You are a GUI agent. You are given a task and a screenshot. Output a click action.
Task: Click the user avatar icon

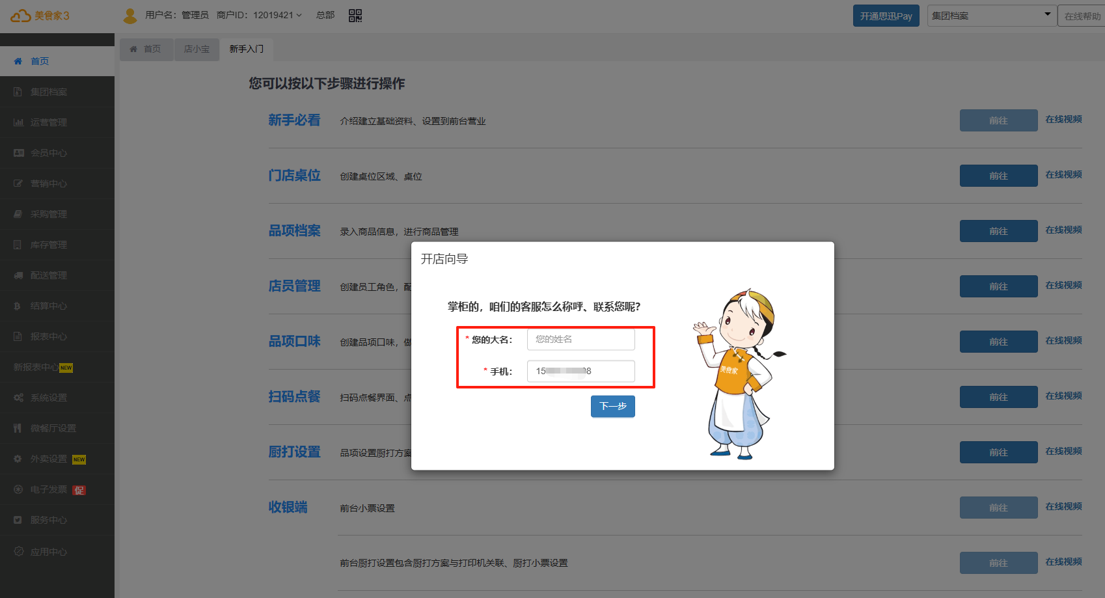[130, 16]
